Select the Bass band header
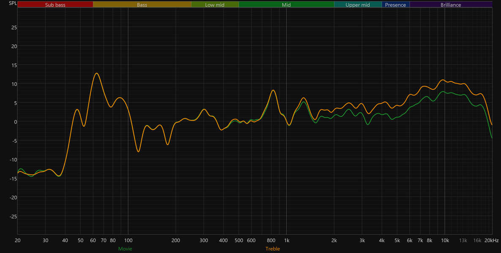 pyautogui.click(x=142, y=5)
